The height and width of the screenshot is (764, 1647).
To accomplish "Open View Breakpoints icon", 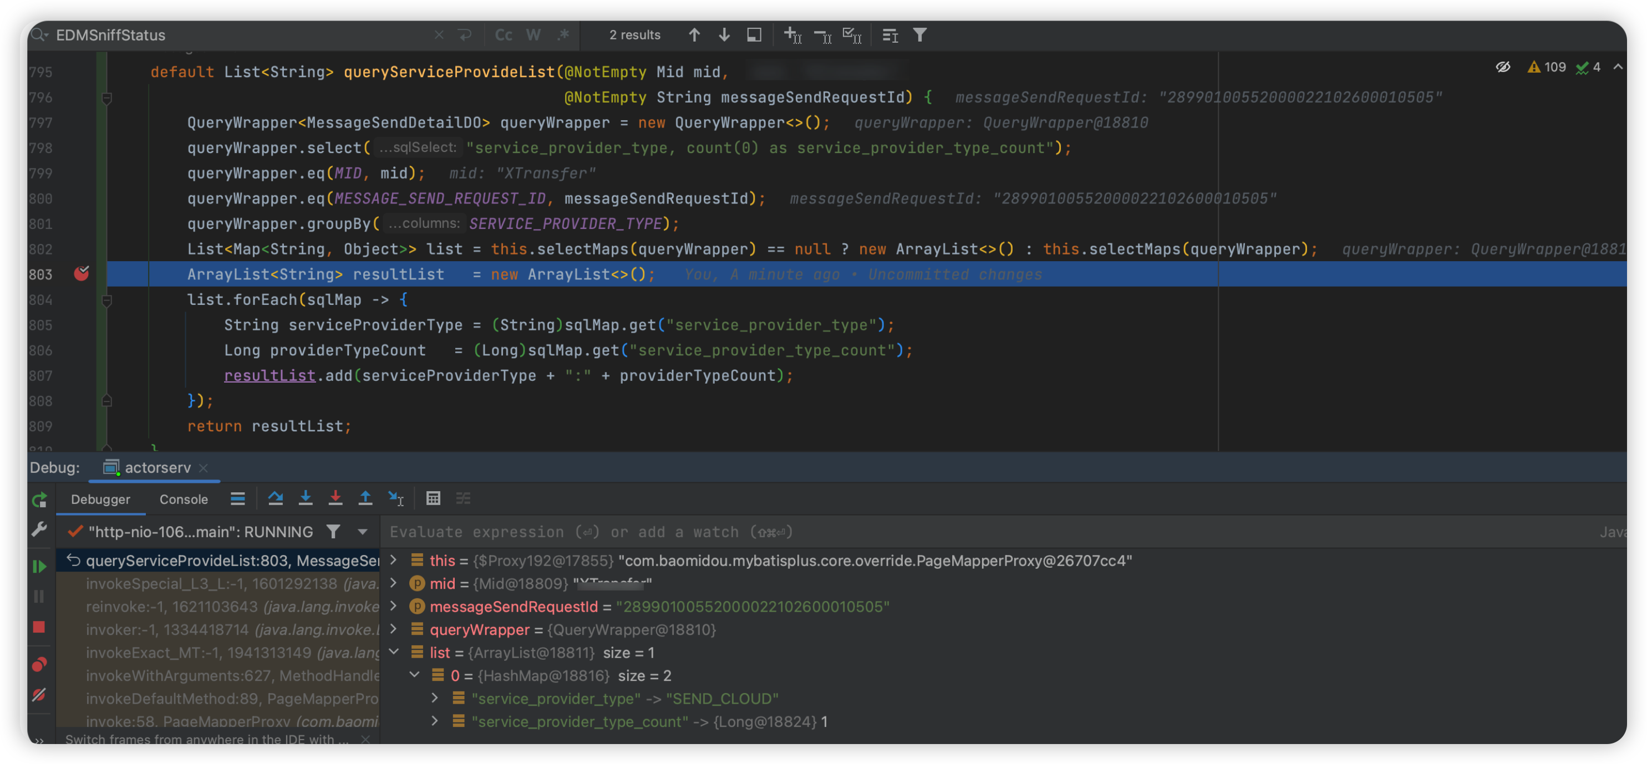I will pos(39,664).
